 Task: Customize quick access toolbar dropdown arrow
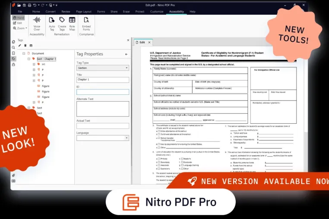point(57,5)
